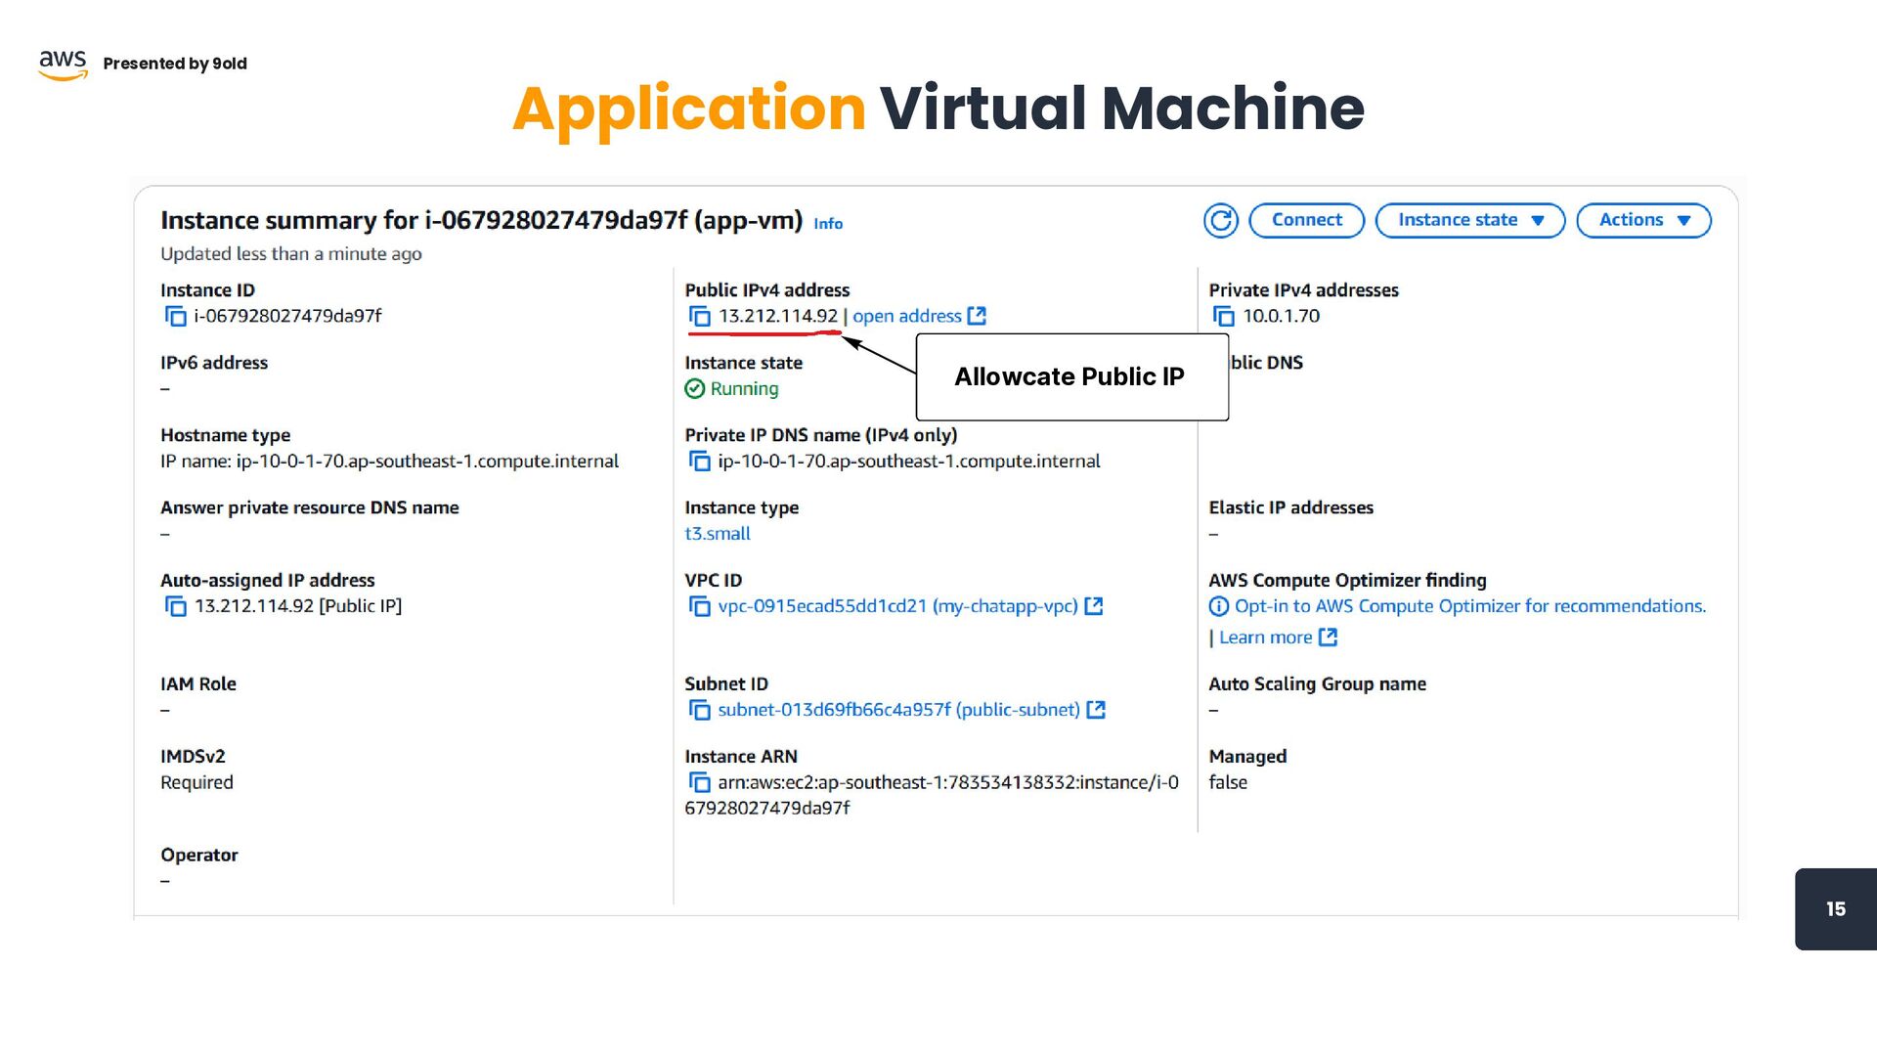Copy the Private IPv4 address 10.0.1.70

tap(1224, 317)
